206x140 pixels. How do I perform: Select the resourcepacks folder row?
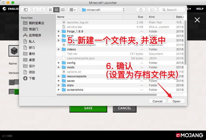120,76
